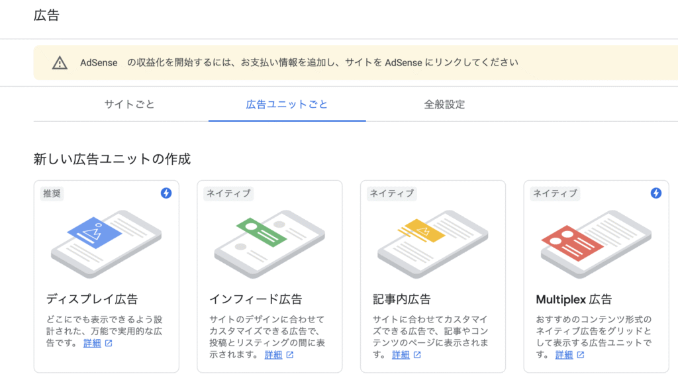The width and height of the screenshot is (678, 384).
Task: Open external link icon on Multiplex 広告 card
Action: [581, 355]
